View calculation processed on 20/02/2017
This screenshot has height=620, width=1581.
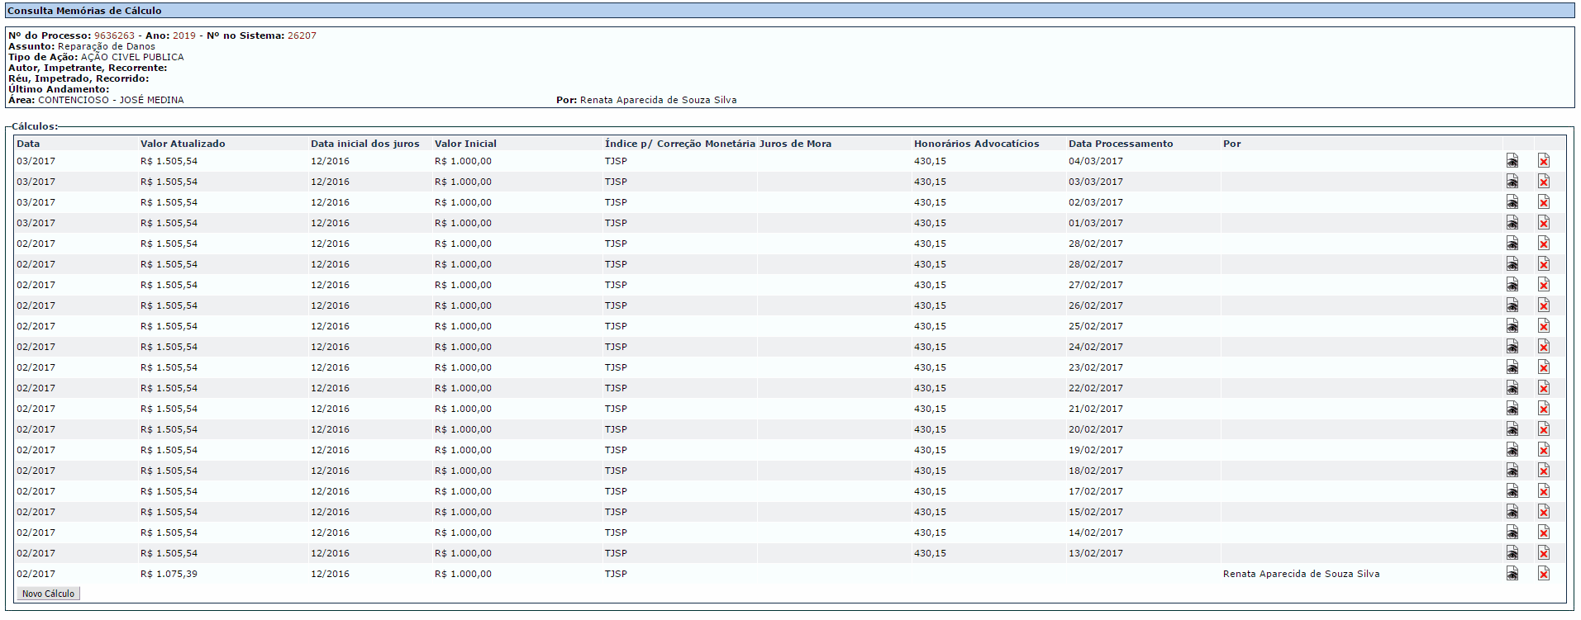(1512, 429)
